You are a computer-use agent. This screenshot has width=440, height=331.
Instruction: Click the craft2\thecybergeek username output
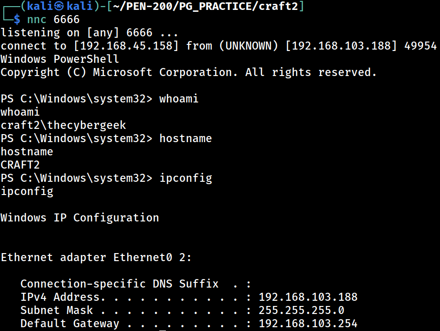click(x=63, y=125)
